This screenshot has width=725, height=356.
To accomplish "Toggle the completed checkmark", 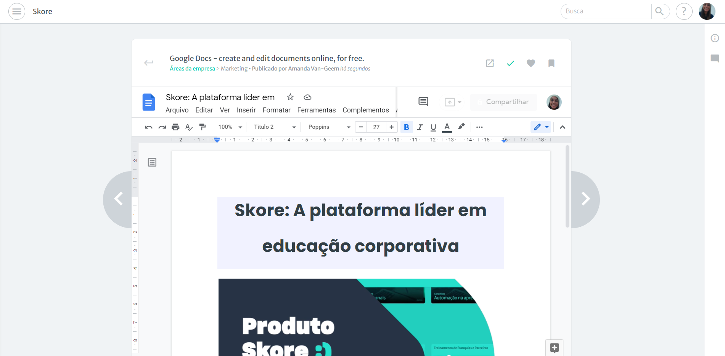I will pyautogui.click(x=511, y=63).
